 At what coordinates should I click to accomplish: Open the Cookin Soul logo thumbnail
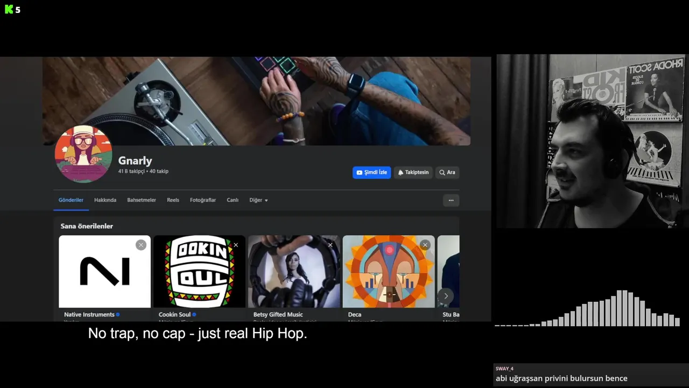[x=199, y=272]
